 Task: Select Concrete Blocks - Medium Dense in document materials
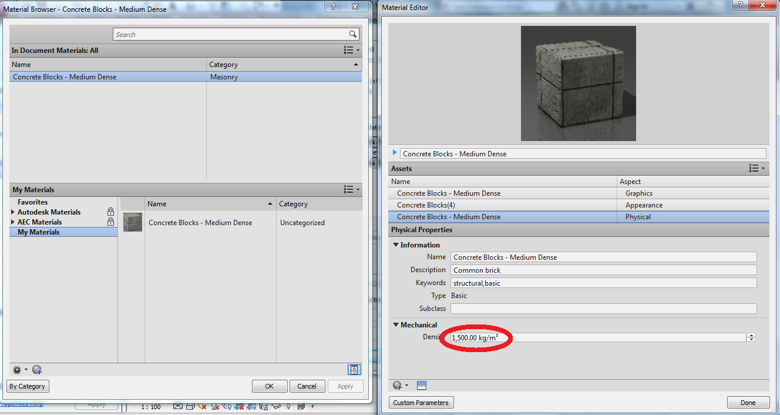pyautogui.click(x=186, y=77)
